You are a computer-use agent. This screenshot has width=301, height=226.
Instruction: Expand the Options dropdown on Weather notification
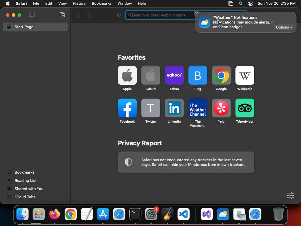coord(284,27)
